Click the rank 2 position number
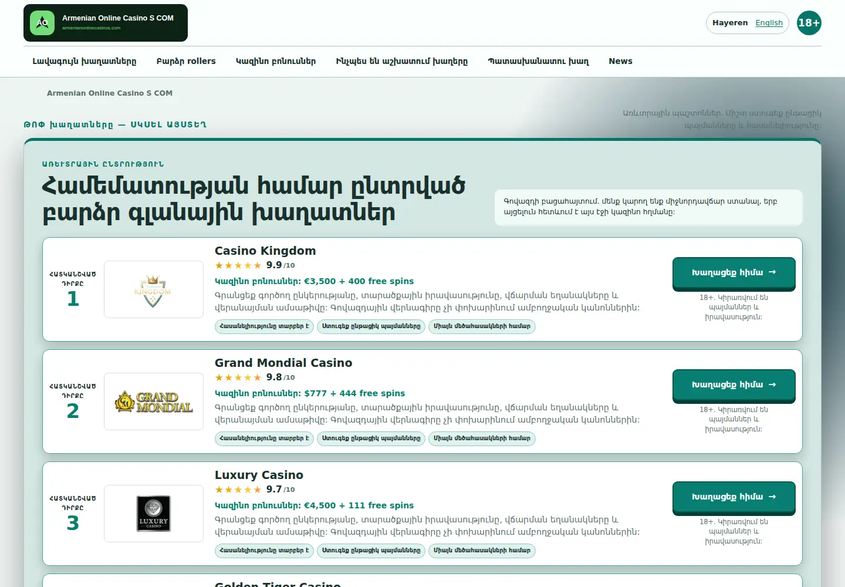This screenshot has height=587, width=845. pyautogui.click(x=73, y=411)
